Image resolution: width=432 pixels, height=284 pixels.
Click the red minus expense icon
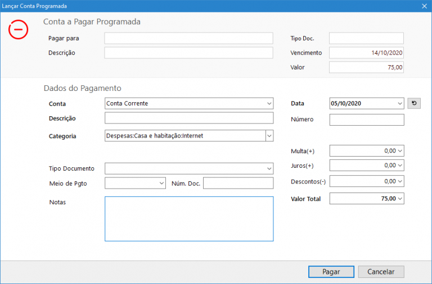tap(18, 29)
